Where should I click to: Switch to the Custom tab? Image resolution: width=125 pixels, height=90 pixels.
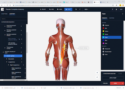[x=112, y=18]
